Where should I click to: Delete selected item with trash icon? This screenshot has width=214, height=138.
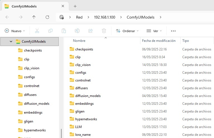(104, 31)
